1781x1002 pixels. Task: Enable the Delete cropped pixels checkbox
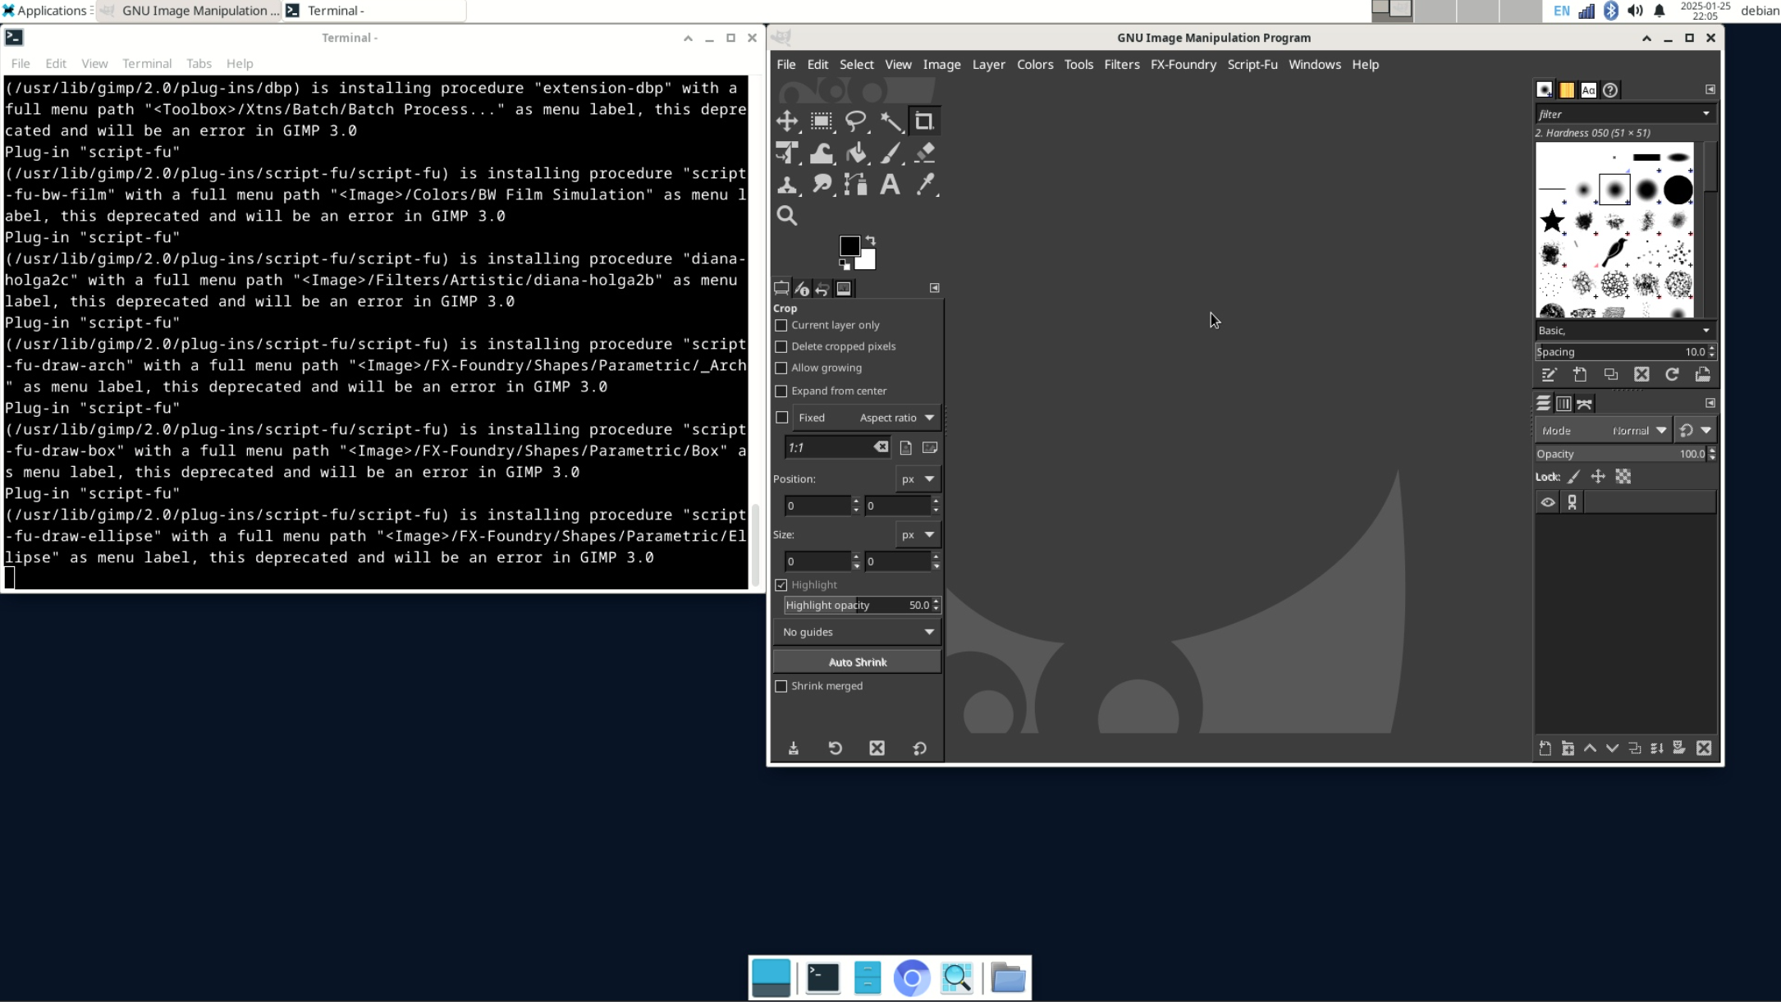781,346
